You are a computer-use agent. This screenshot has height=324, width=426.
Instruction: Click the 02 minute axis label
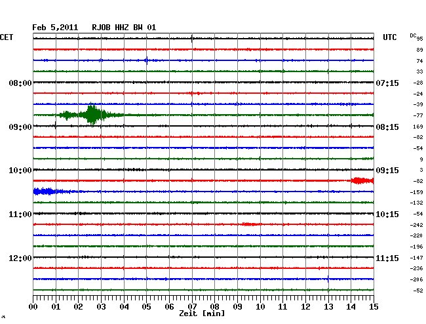pyautogui.click(x=78, y=306)
